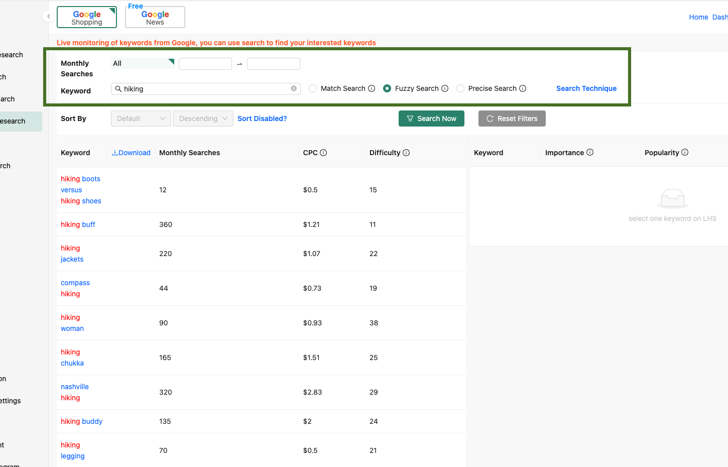Click the Importance info icon
This screenshot has height=467, width=728.
click(590, 152)
